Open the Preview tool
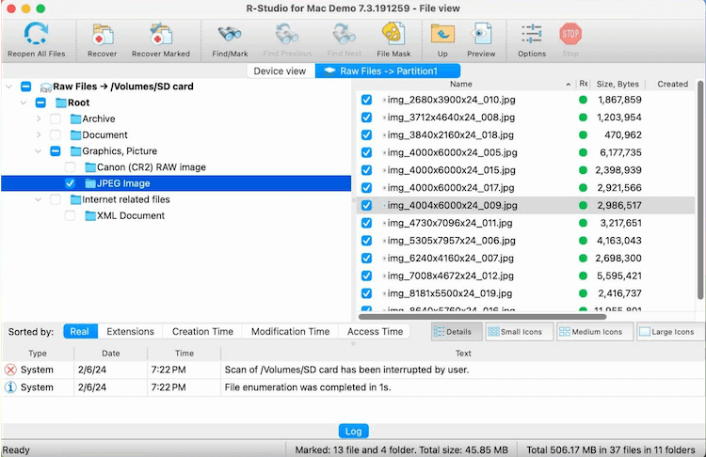Viewport: 706px width, 457px height. [x=481, y=36]
